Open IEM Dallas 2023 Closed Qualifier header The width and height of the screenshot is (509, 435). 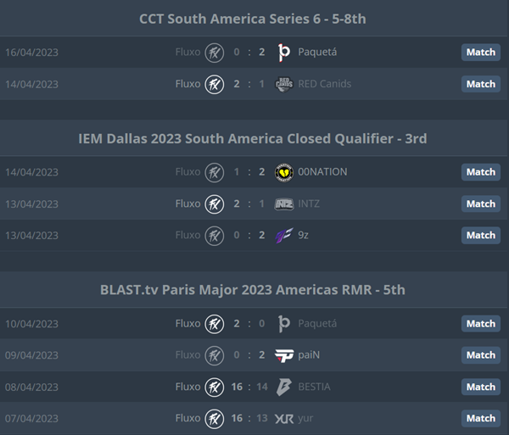[x=253, y=139]
